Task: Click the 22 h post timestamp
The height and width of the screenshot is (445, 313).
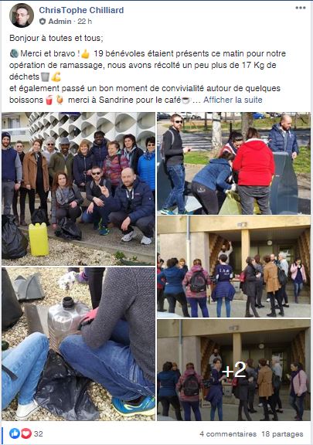Action: tap(85, 22)
